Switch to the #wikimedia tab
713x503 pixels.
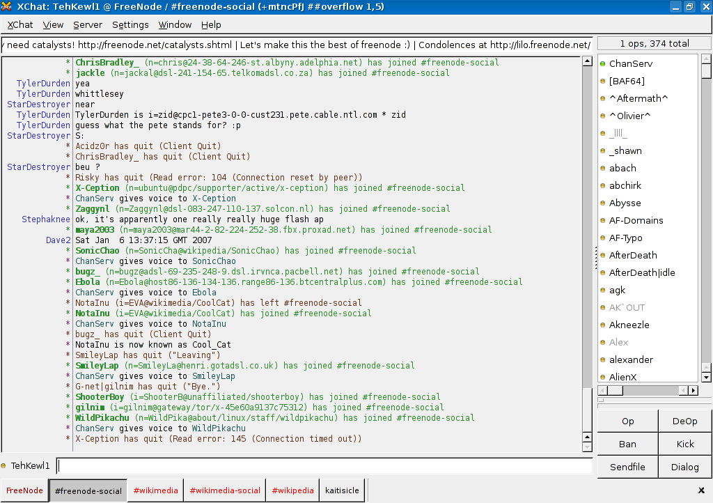[155, 490]
